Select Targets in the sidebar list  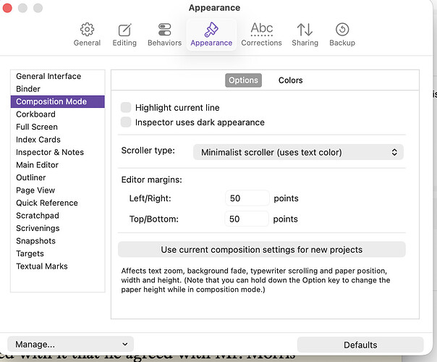[x=58, y=254]
